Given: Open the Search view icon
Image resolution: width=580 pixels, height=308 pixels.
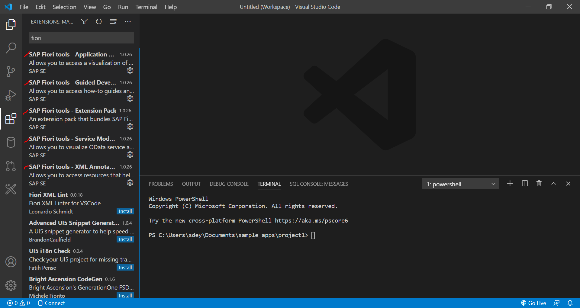Looking at the screenshot, I should [11, 48].
